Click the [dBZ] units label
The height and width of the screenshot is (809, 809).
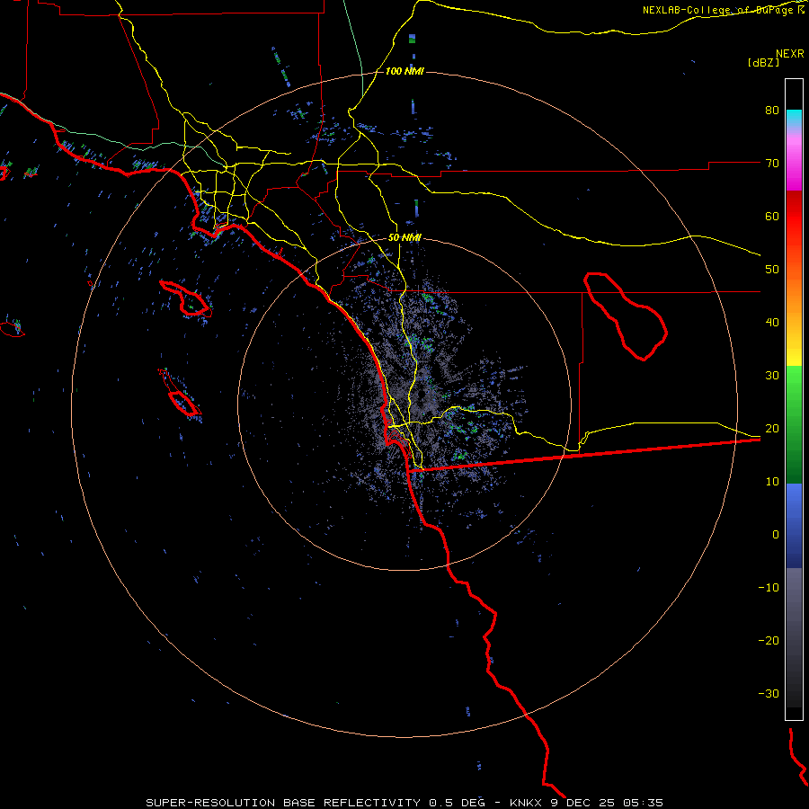point(763,62)
